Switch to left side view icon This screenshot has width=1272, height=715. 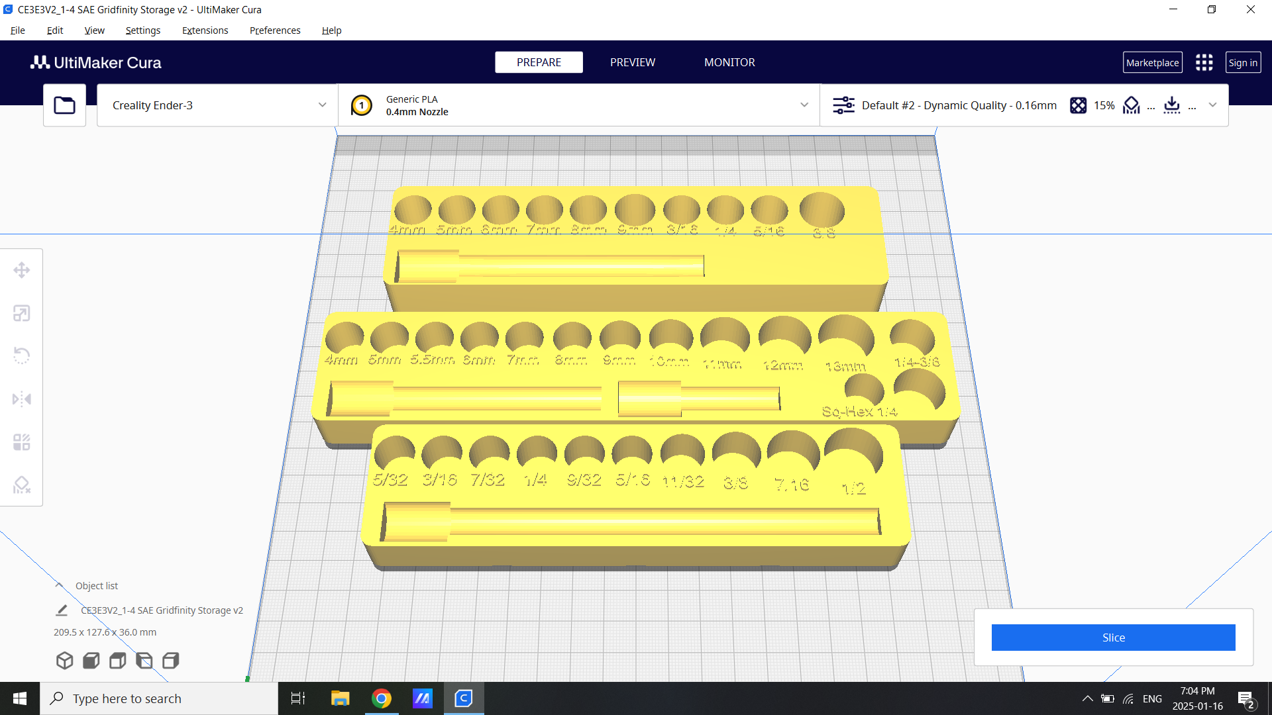(x=144, y=660)
